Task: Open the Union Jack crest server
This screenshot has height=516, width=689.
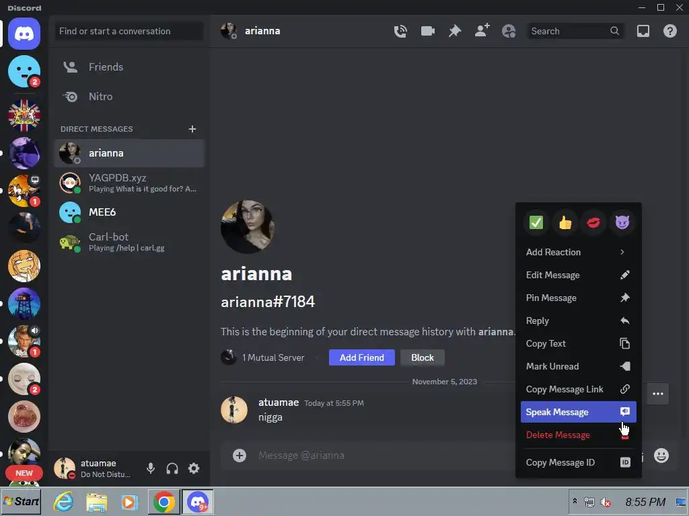Action: [24, 116]
